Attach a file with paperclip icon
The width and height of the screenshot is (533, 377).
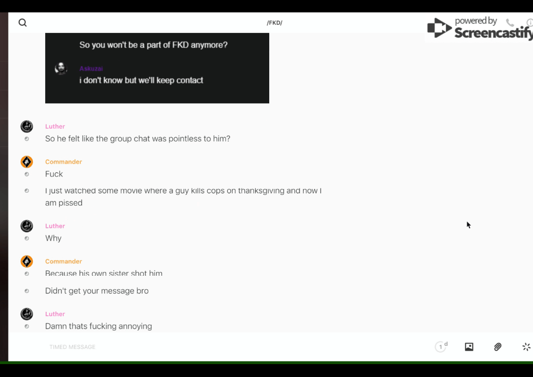(x=497, y=347)
